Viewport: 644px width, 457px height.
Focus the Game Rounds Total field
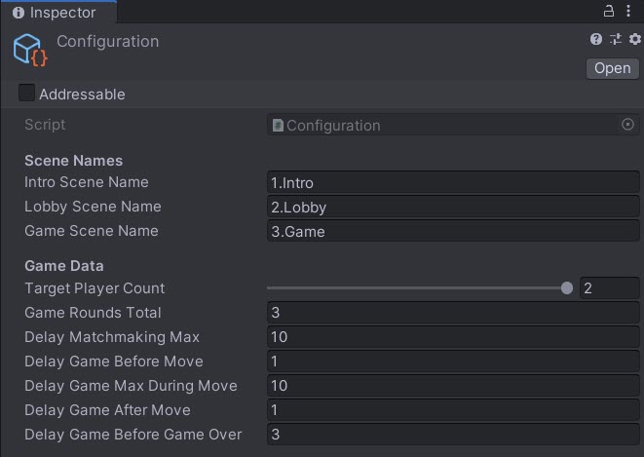click(x=453, y=313)
